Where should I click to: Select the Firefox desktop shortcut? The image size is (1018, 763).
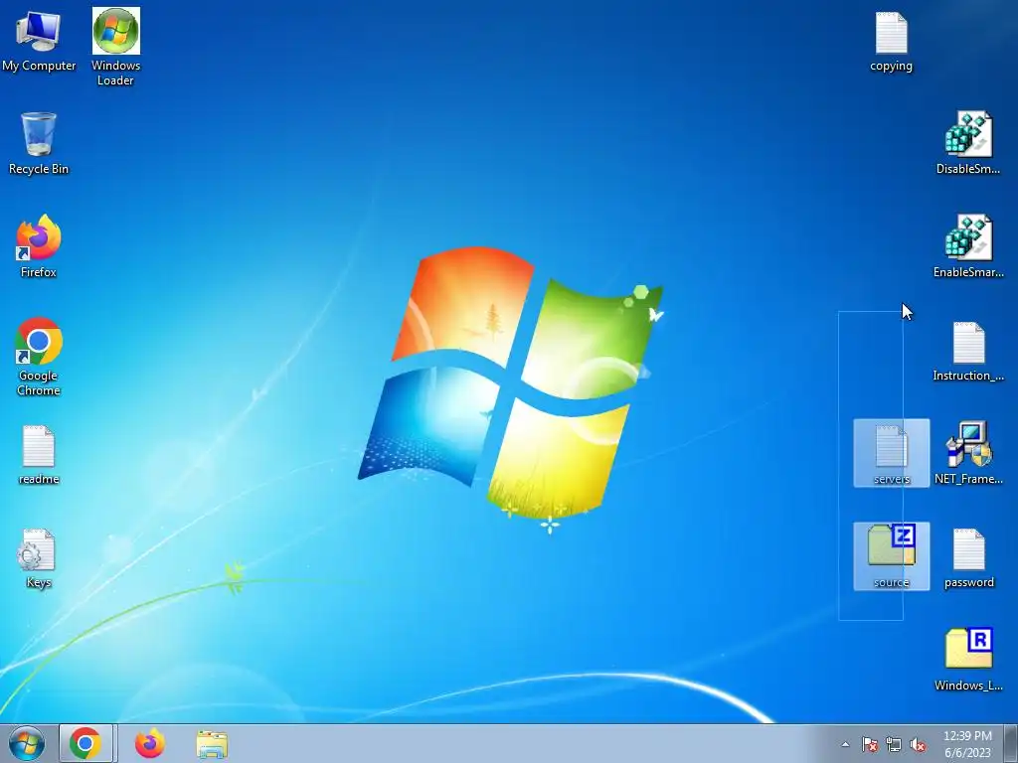39,246
